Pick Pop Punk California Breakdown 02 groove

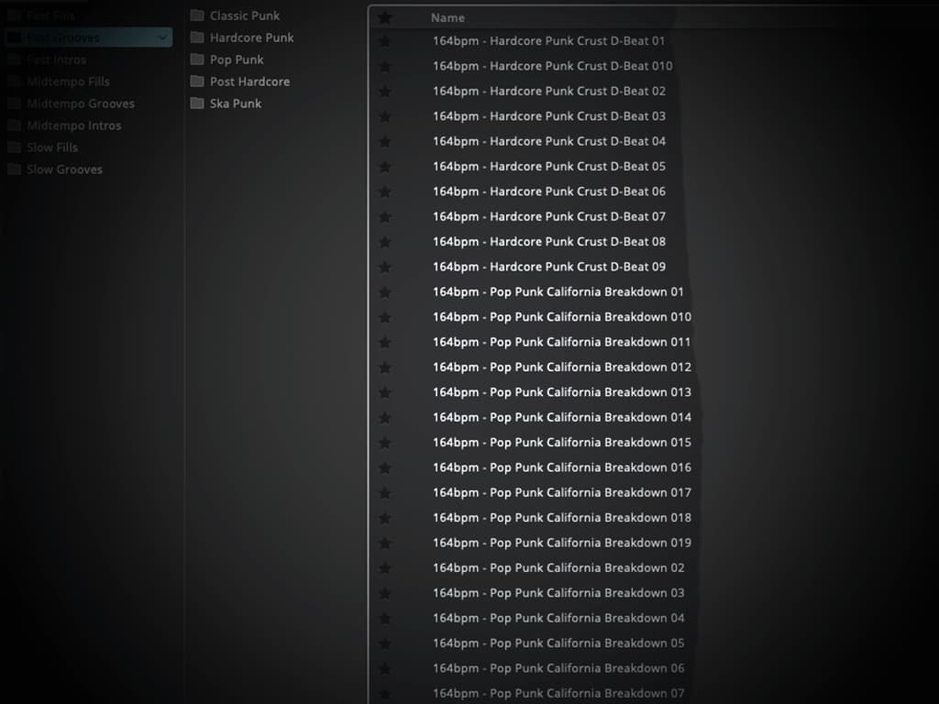pyautogui.click(x=558, y=568)
